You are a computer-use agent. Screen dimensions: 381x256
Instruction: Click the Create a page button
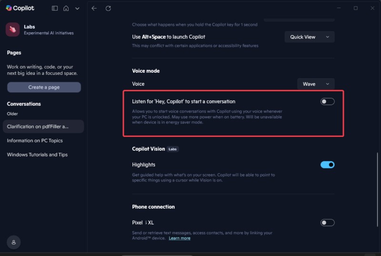click(44, 87)
